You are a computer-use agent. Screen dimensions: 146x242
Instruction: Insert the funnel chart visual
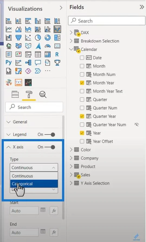(18, 38)
